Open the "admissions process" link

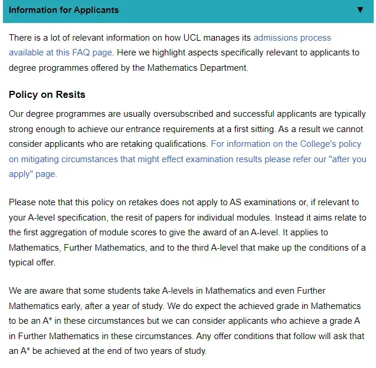point(292,38)
